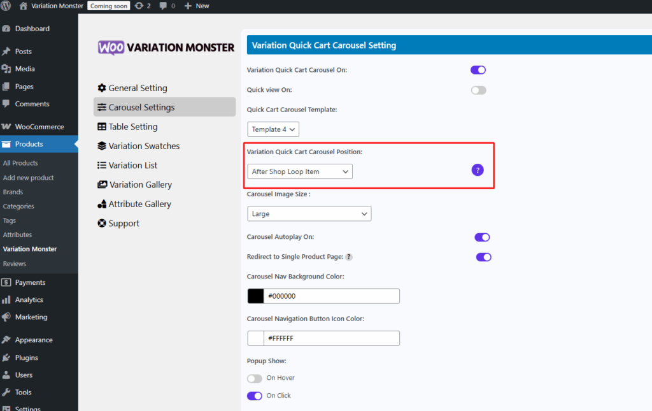Click the images icon beside Variation Gallery
Screen dimensions: 652x411
click(103, 184)
